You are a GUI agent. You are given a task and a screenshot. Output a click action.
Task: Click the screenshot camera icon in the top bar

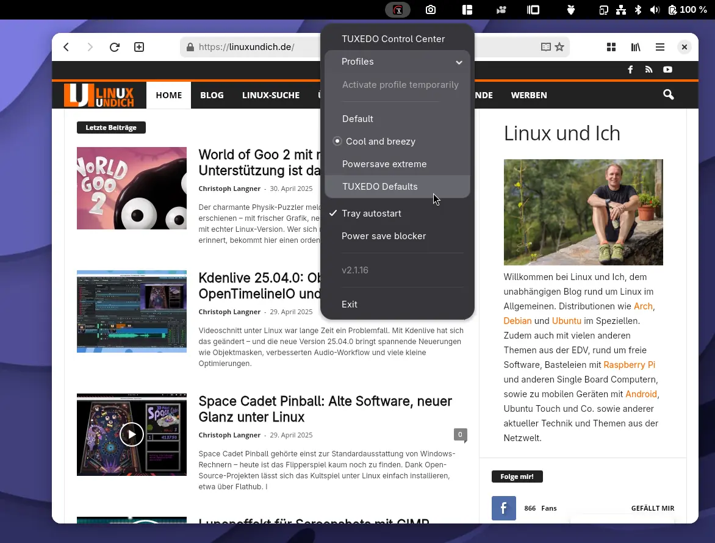tap(432, 10)
